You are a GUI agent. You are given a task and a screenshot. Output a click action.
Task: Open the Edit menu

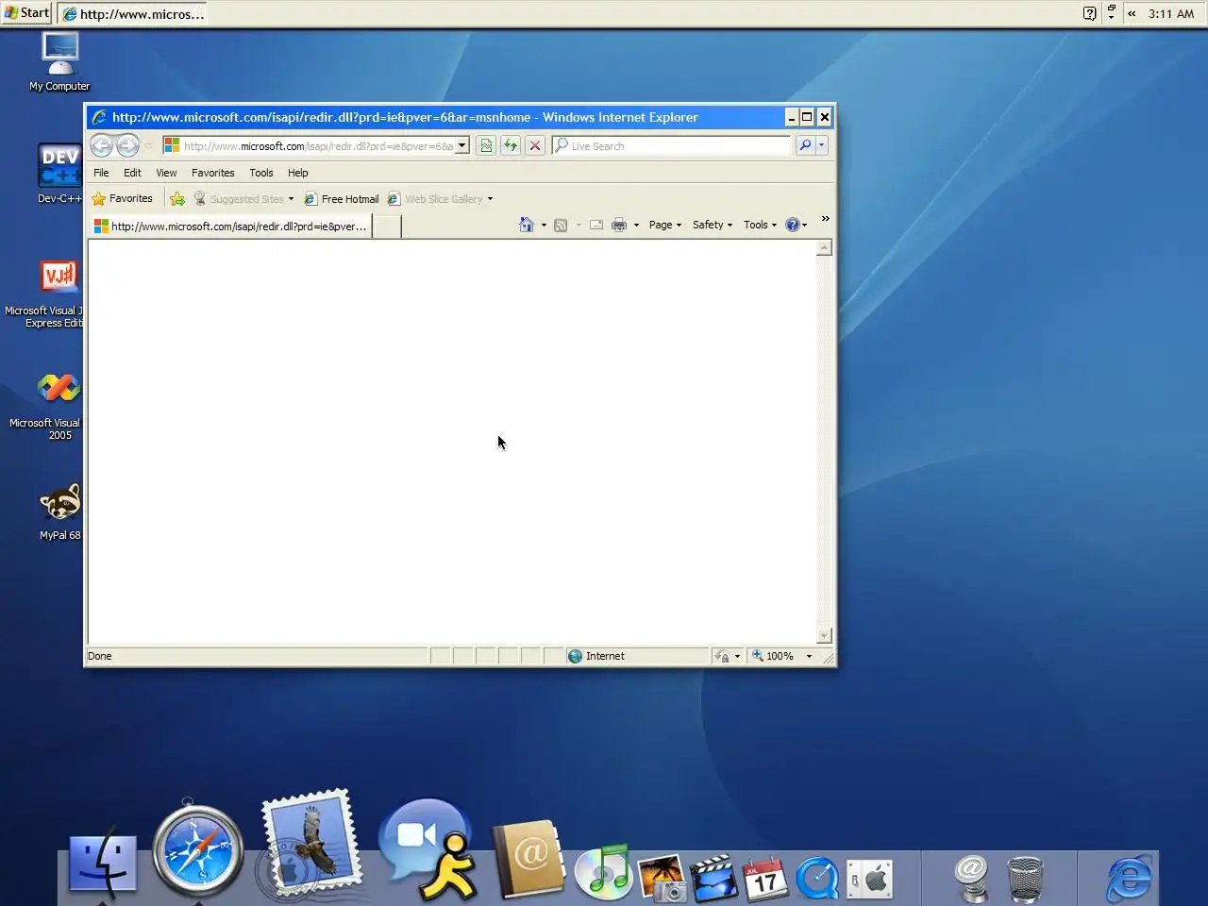[132, 173]
